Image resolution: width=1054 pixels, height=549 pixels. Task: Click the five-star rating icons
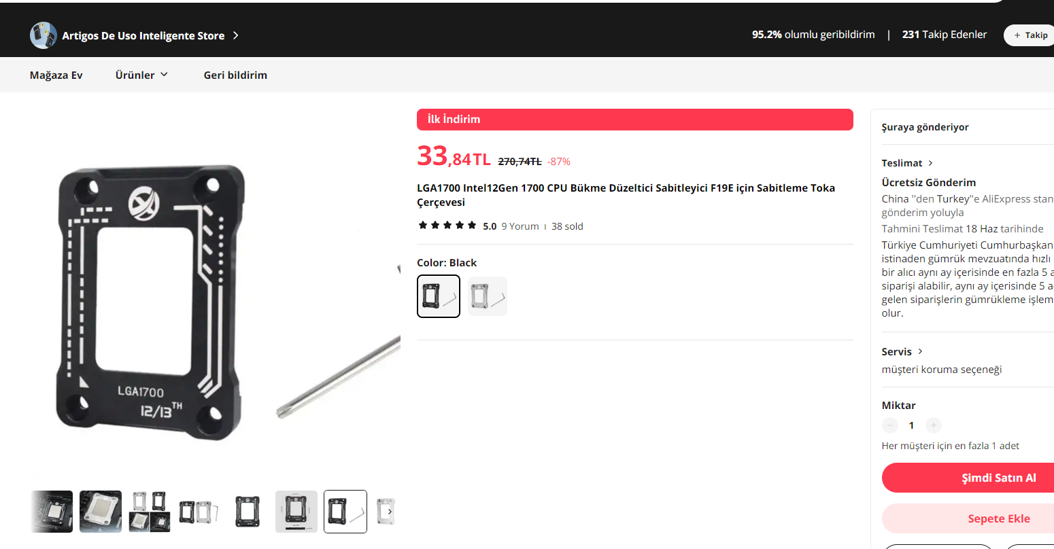pyautogui.click(x=447, y=226)
